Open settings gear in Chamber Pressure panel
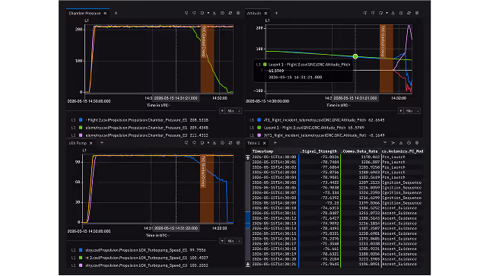The image size is (490, 276). 238,13
